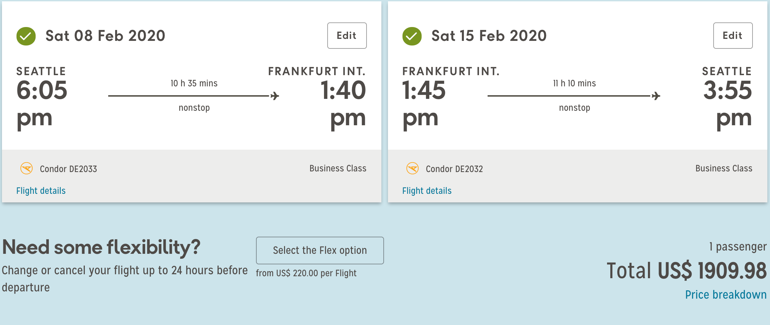This screenshot has width=770, height=325.
Task: Click Business Class label on outbound flight
Action: click(x=338, y=168)
